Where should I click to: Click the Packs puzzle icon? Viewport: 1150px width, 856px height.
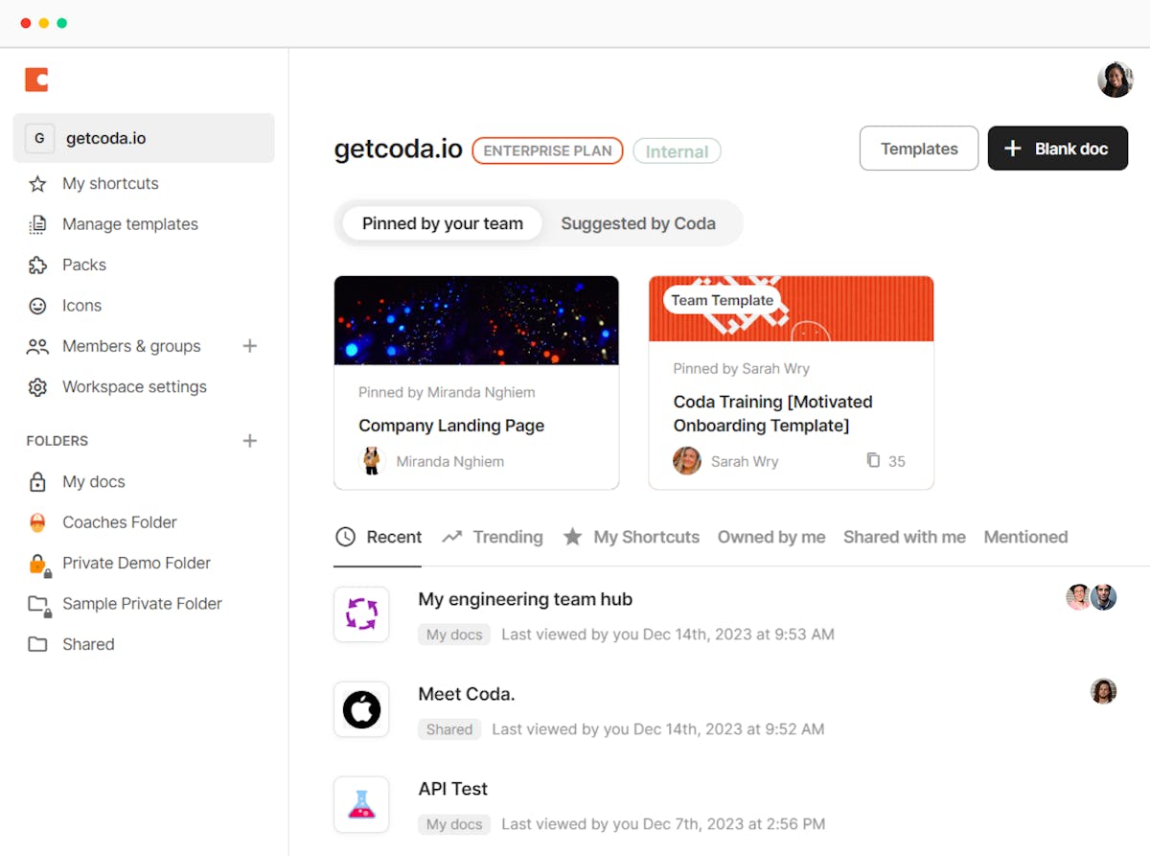37,266
